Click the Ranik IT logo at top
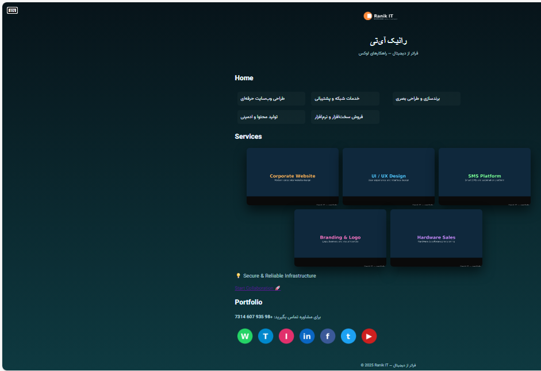The width and height of the screenshot is (541, 371). point(381,16)
